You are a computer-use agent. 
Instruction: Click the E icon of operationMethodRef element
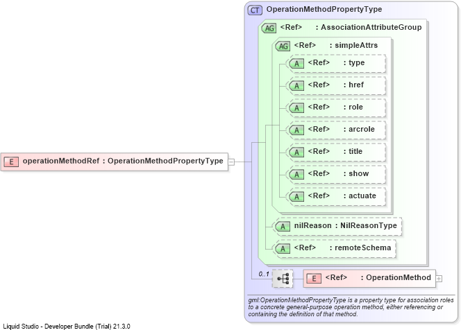pos(11,162)
